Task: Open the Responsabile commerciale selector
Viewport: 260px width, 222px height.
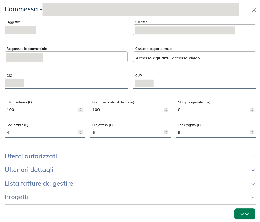Action: click(66, 57)
